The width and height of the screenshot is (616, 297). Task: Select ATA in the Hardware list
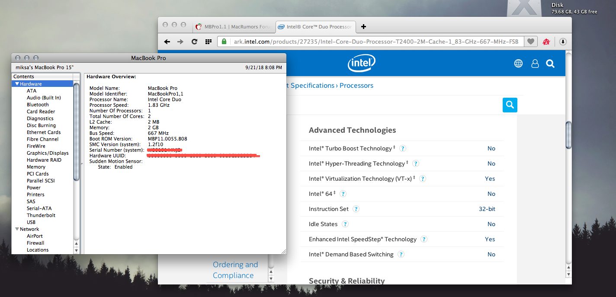point(32,91)
